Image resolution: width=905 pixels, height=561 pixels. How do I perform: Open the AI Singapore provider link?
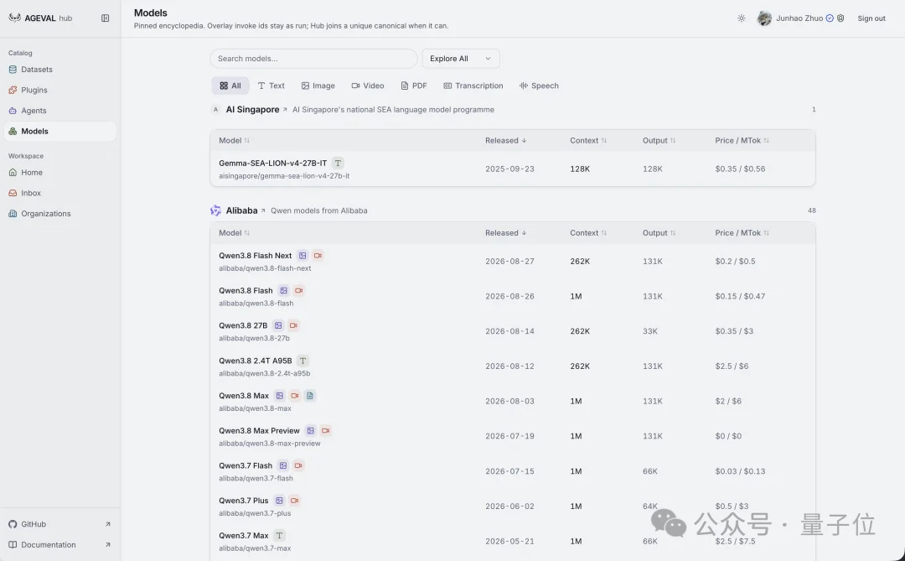pyautogui.click(x=256, y=109)
